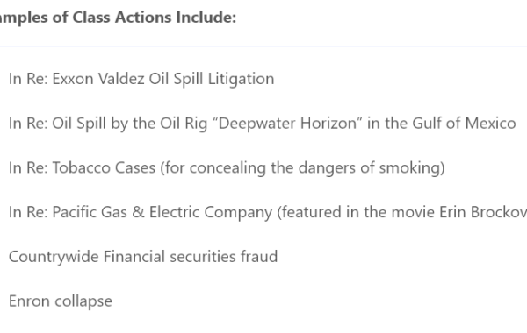This screenshot has height=333, width=527.
Task: Click the word Litigation in first item
Action: click(241, 79)
